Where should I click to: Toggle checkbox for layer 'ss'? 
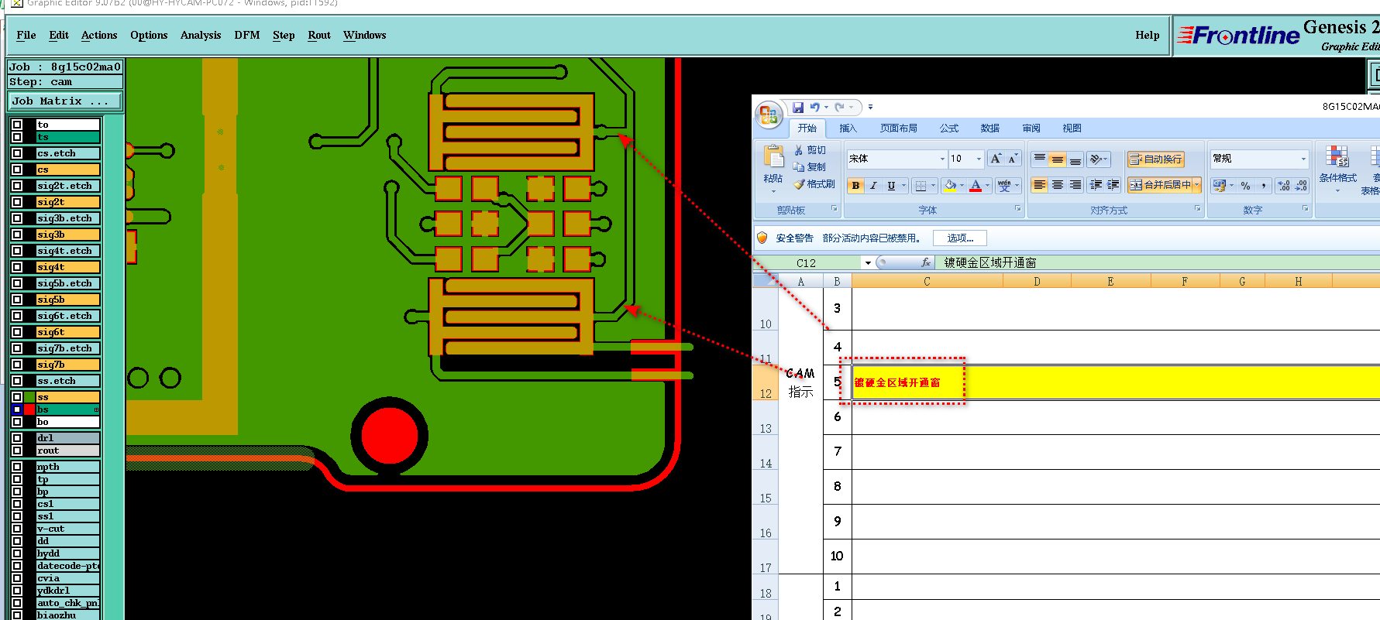pyautogui.click(x=17, y=397)
